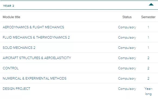The width and height of the screenshot is (158, 99).
Task: Collapse the Year 2 section arrow
Action: pyautogui.click(x=151, y=5)
